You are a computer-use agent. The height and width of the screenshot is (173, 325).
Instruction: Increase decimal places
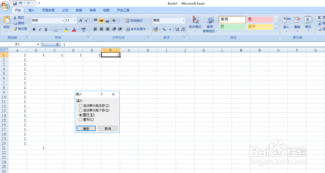177,30
